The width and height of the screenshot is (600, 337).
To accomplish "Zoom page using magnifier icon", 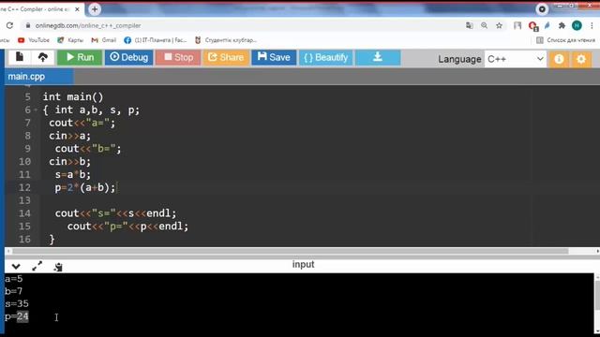I will click(484, 25).
